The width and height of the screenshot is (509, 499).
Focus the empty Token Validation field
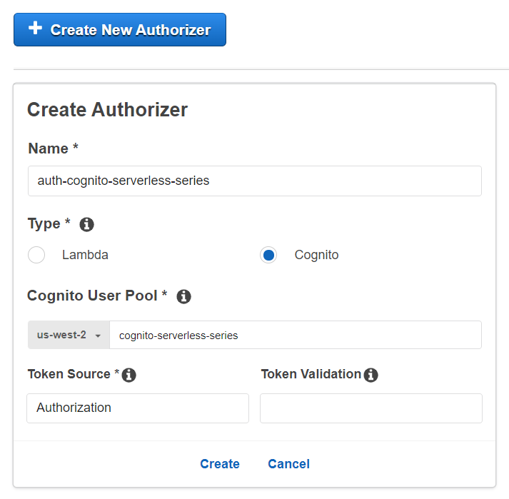(371, 408)
